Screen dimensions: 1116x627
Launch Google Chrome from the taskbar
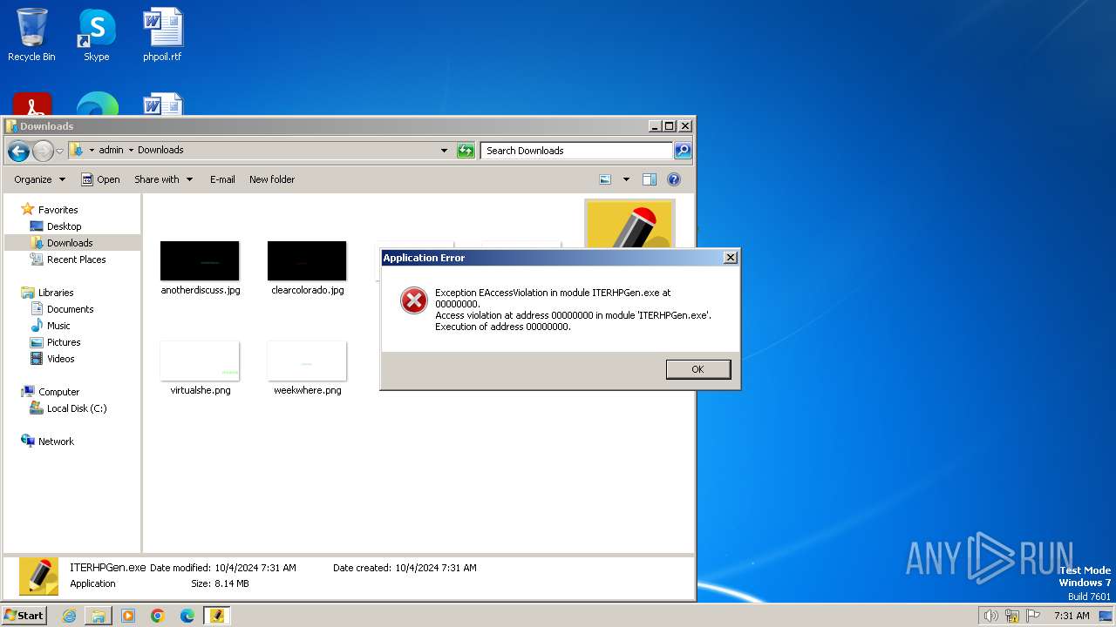coord(158,616)
